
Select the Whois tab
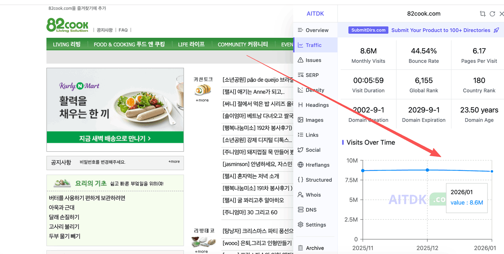click(313, 195)
